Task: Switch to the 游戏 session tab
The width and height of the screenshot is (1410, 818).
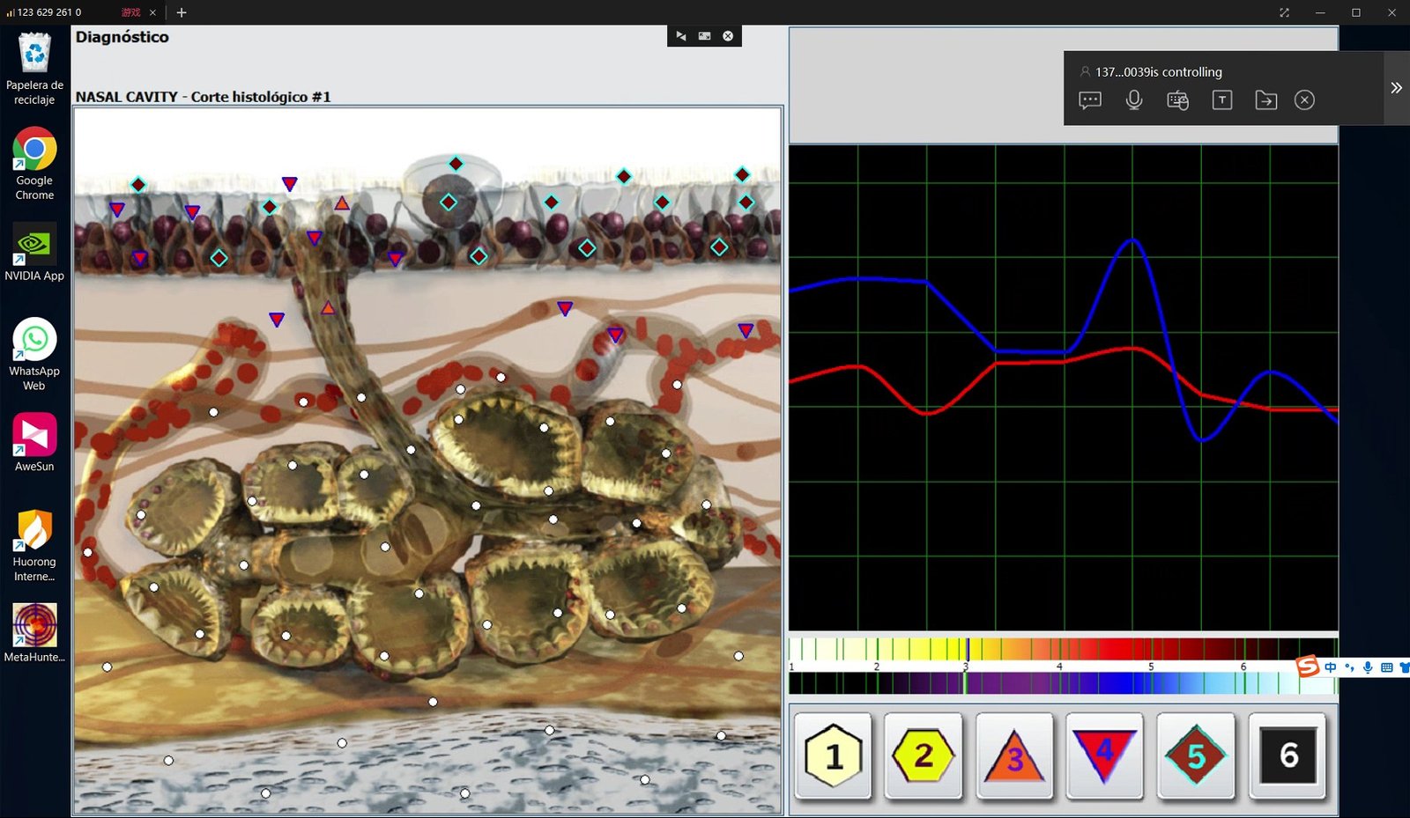Action: click(x=131, y=12)
